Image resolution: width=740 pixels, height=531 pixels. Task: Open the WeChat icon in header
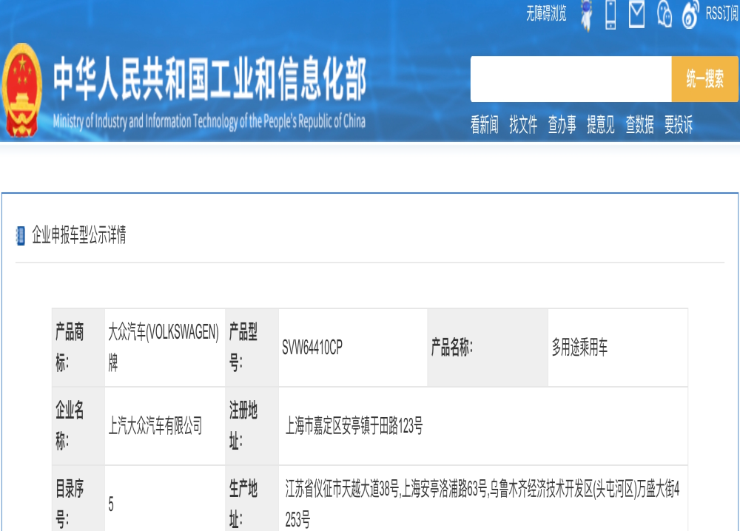point(664,14)
